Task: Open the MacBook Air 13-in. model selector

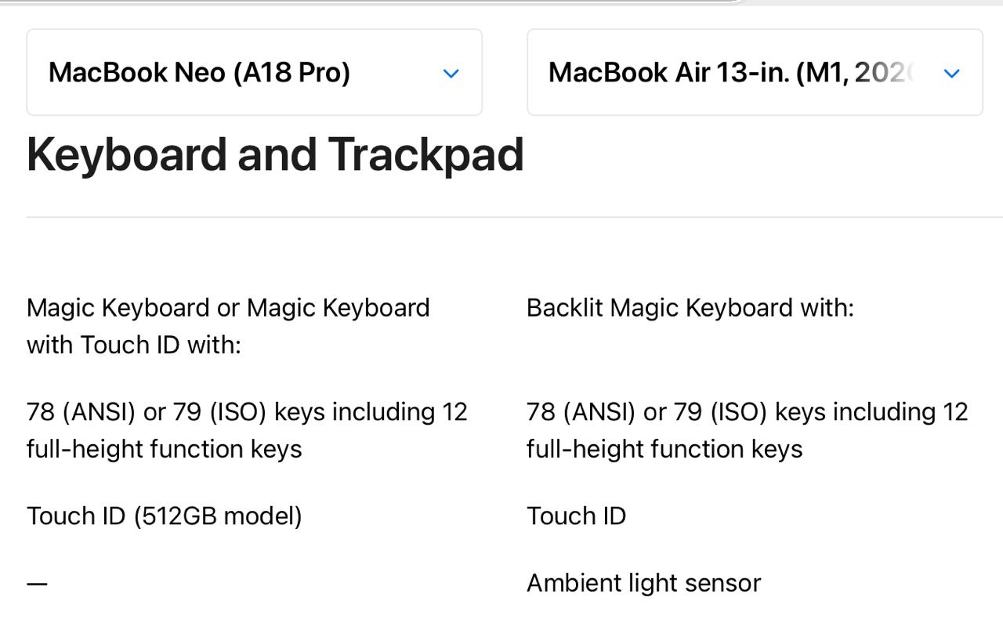Action: 754,73
